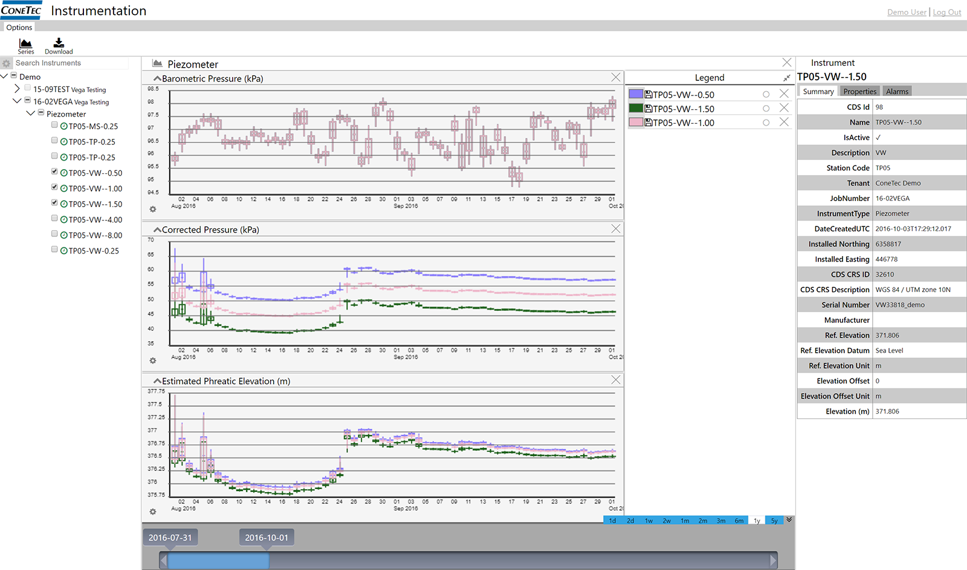This screenshot has height=570, width=967.
Task: Click the purple TP05-VW--0.50 color swatch
Action: (636, 94)
